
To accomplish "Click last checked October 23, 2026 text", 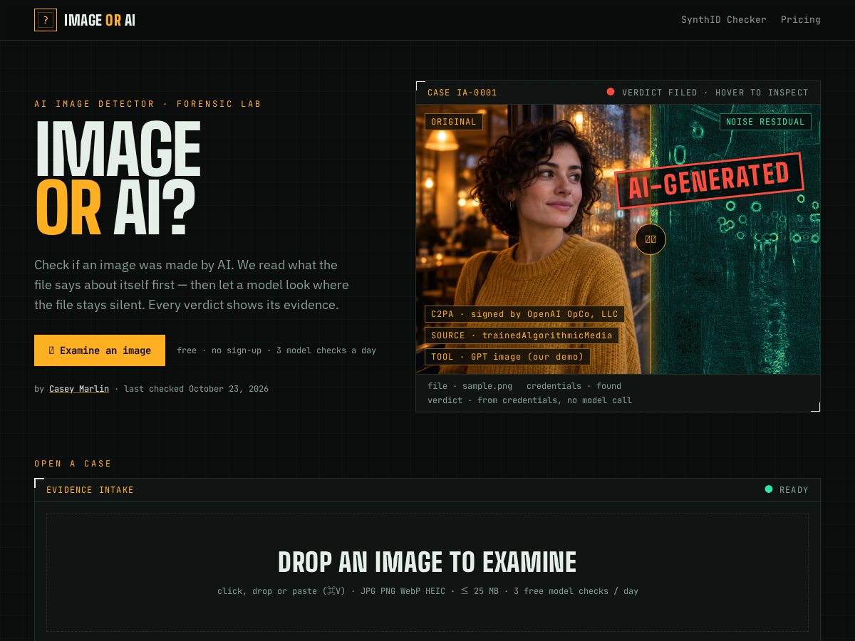I will (197, 389).
